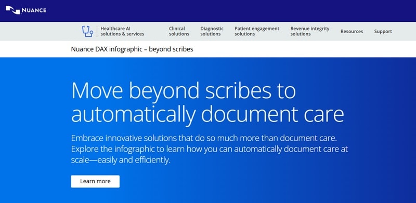The width and height of the screenshot is (416, 203).
Task: Open the Resources menu
Action: click(352, 31)
